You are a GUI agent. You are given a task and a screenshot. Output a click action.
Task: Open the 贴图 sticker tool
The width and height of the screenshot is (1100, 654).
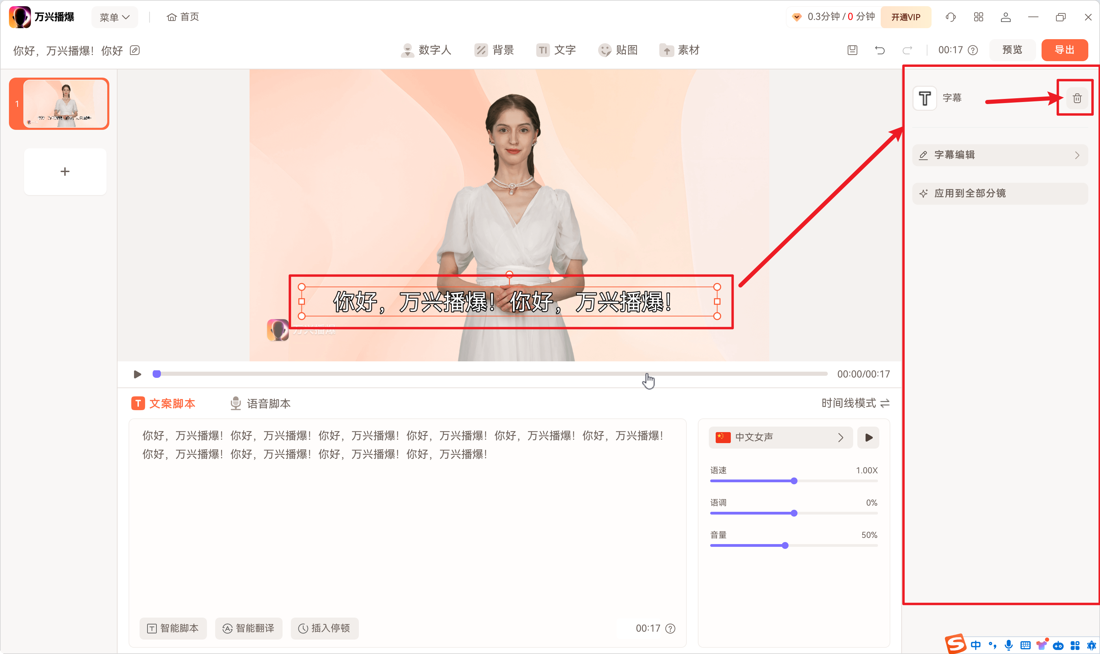[618, 50]
